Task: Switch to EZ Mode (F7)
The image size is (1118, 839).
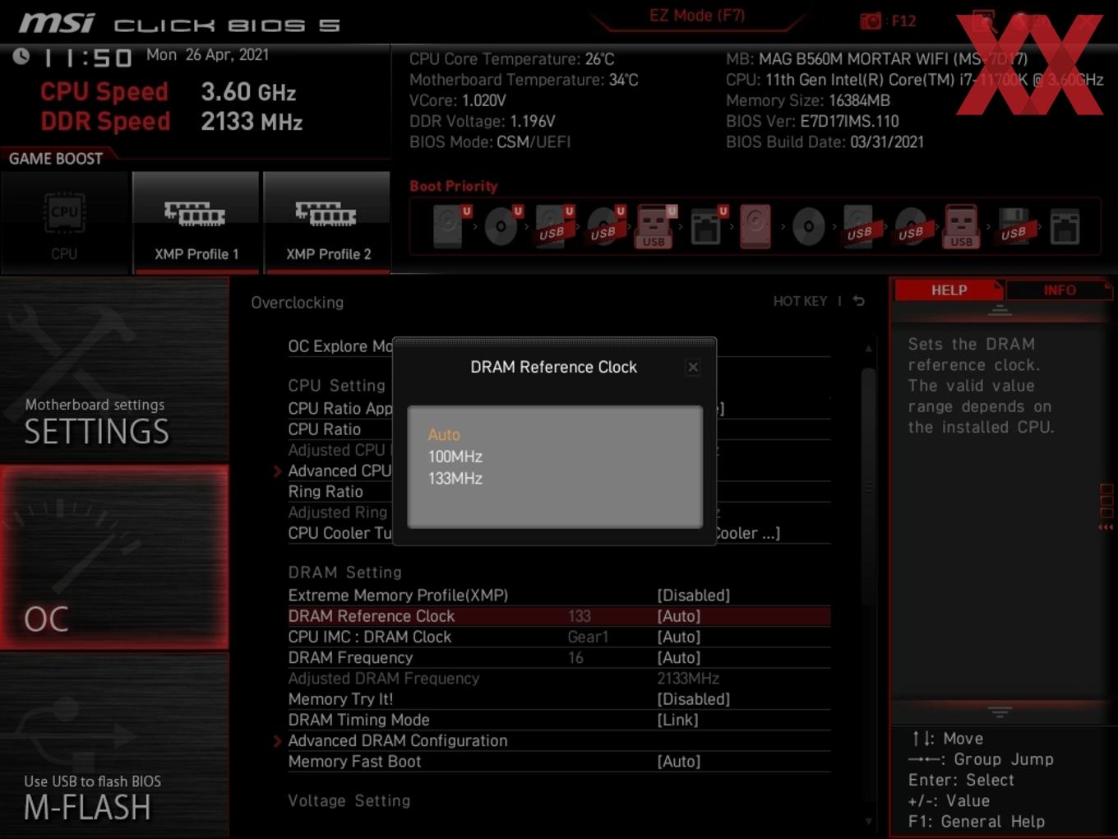Action: (x=697, y=15)
